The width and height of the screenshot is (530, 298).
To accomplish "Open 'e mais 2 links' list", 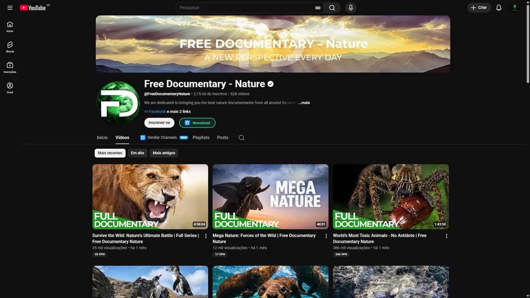I will 179,111.
